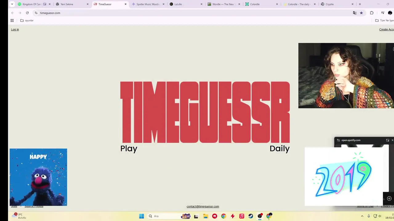Switch to the Yeni Sekme tab
Viewport: 394px width, 221px height.
coord(72,4)
